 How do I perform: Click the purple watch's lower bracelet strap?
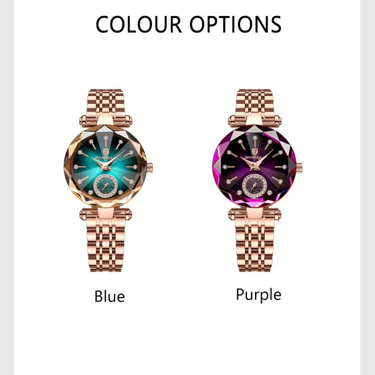pos(255,240)
